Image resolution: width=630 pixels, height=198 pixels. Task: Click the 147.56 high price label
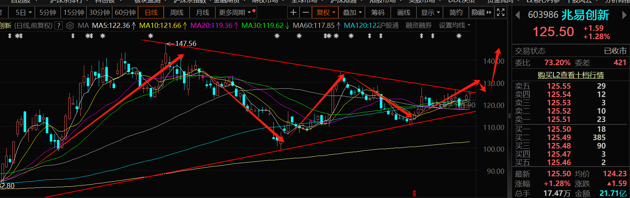tap(186, 43)
